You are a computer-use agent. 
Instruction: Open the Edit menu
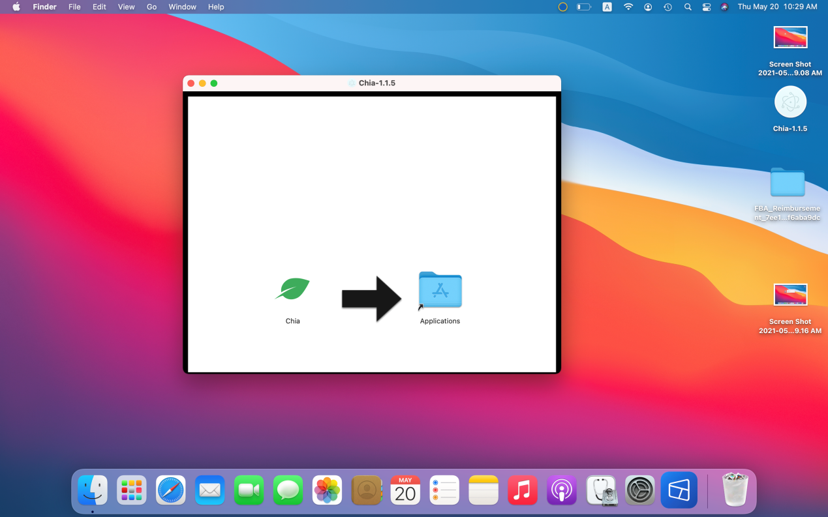[99, 7]
